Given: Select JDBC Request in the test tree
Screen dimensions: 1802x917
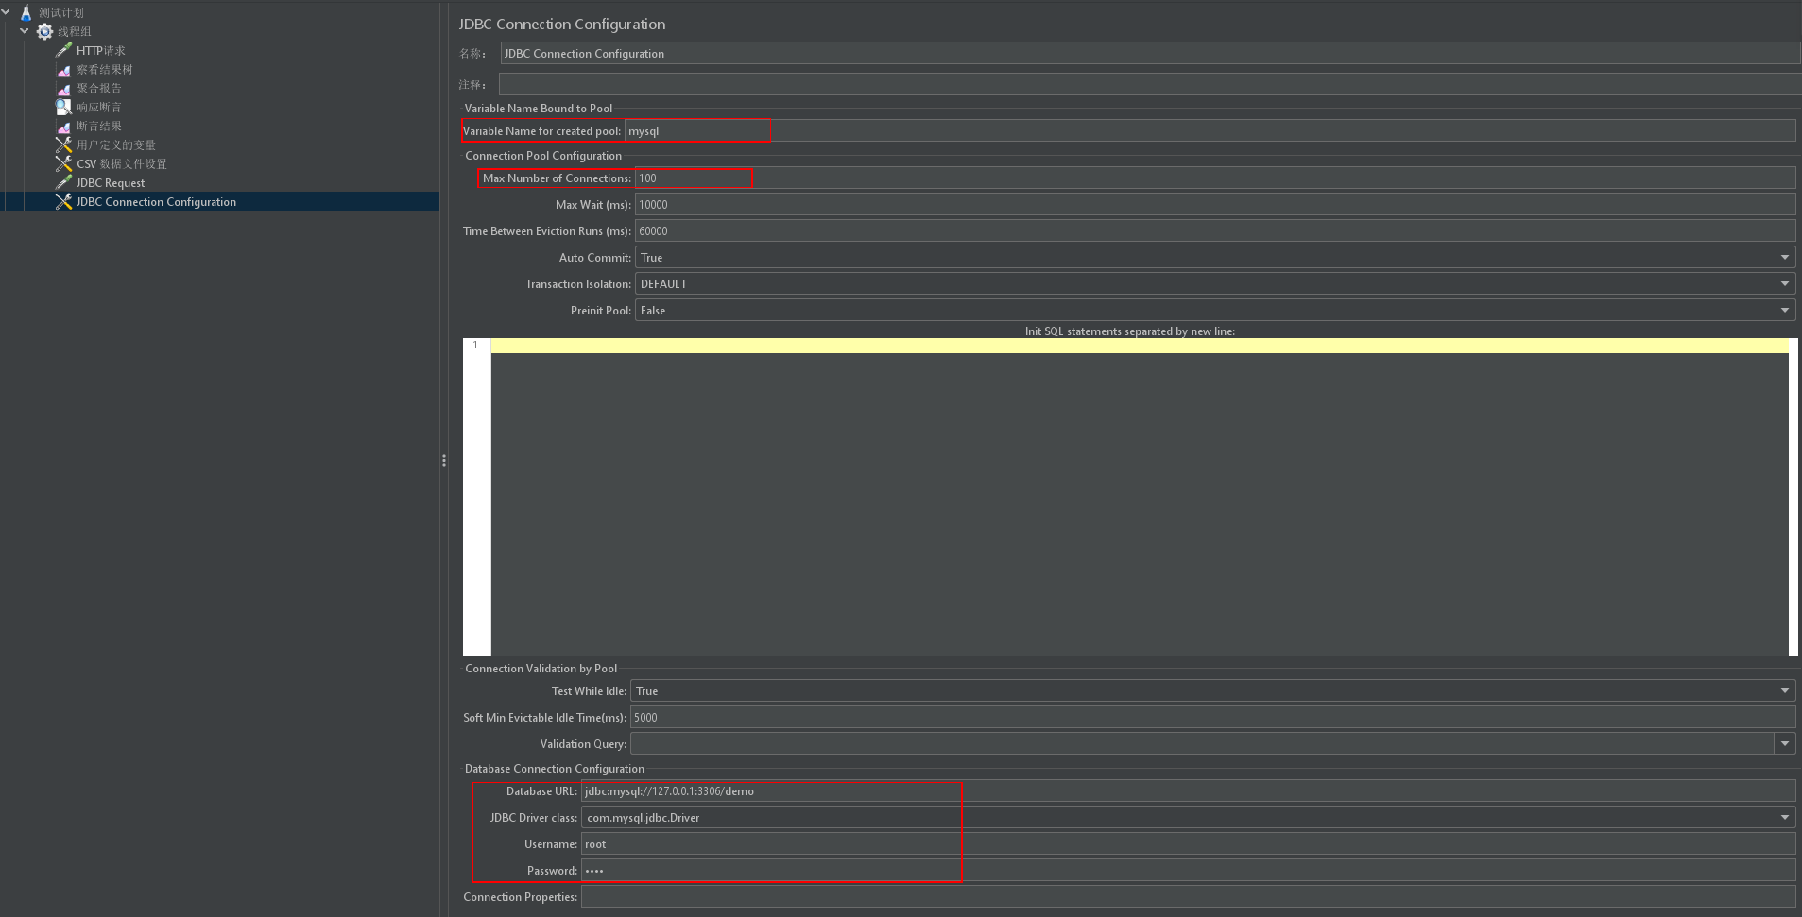Looking at the screenshot, I should pos(111,182).
